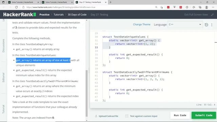Click line 31 'static vector<int> get_array()'
Viewport: 217px width, 122px height.
tap(134, 40)
